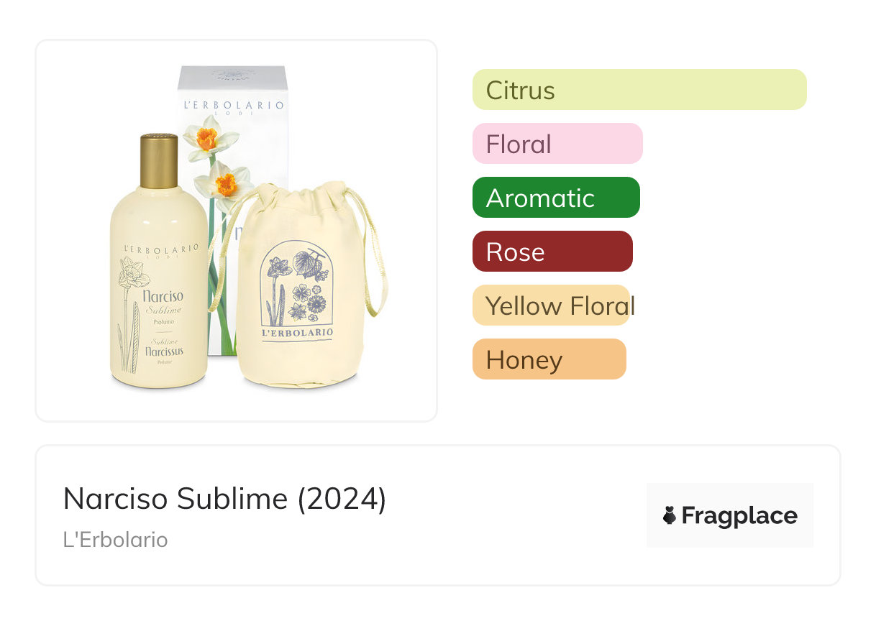
Task: Choose the dark red Rose accord
Action: pos(552,252)
